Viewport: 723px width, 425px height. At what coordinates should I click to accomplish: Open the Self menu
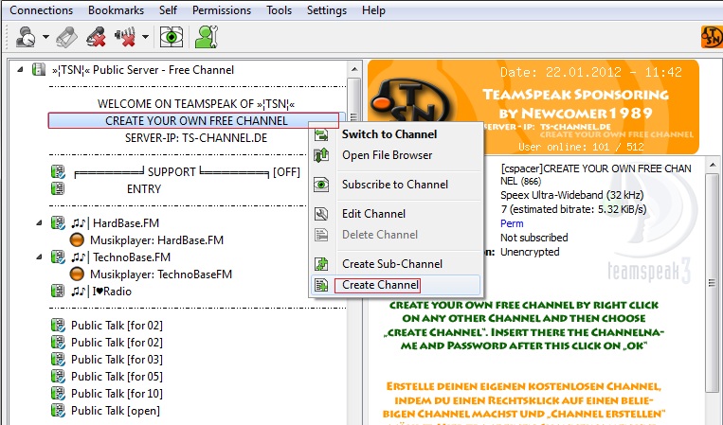click(168, 10)
